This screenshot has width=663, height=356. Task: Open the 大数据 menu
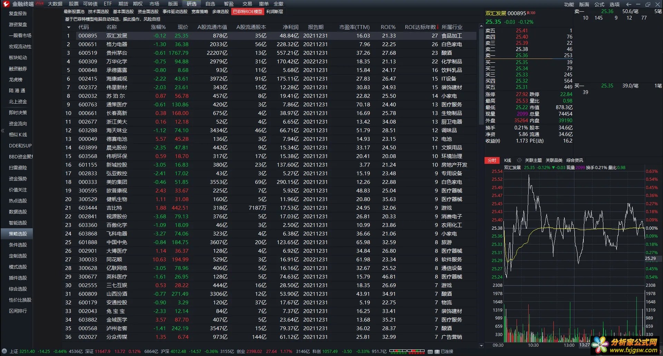tap(55, 4)
